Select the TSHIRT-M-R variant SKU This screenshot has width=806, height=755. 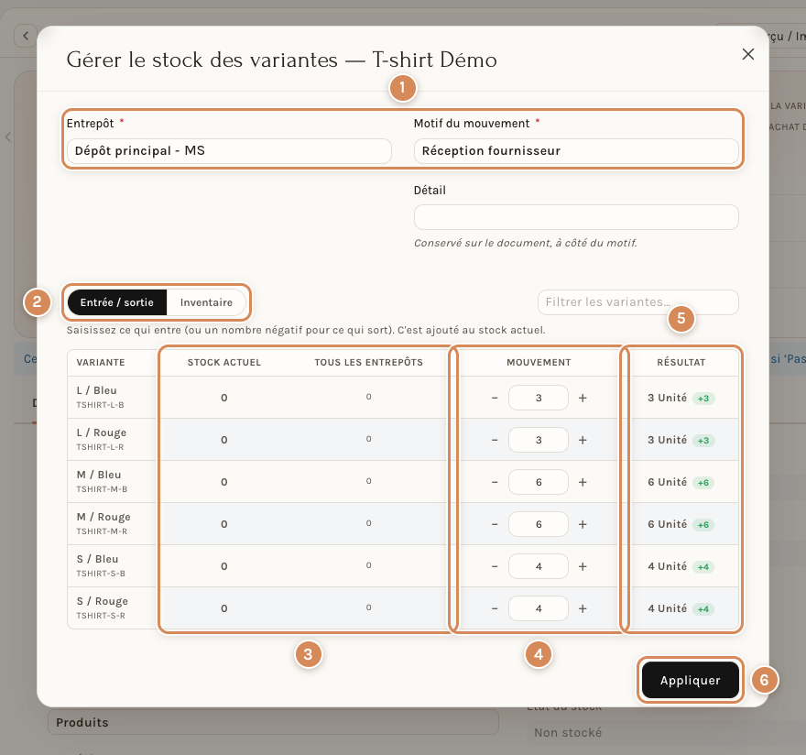click(102, 531)
